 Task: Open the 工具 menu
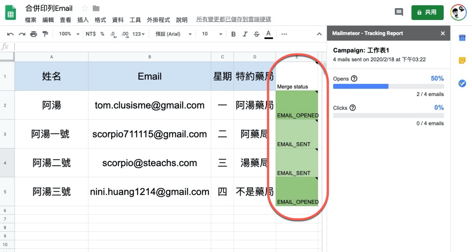pos(135,20)
